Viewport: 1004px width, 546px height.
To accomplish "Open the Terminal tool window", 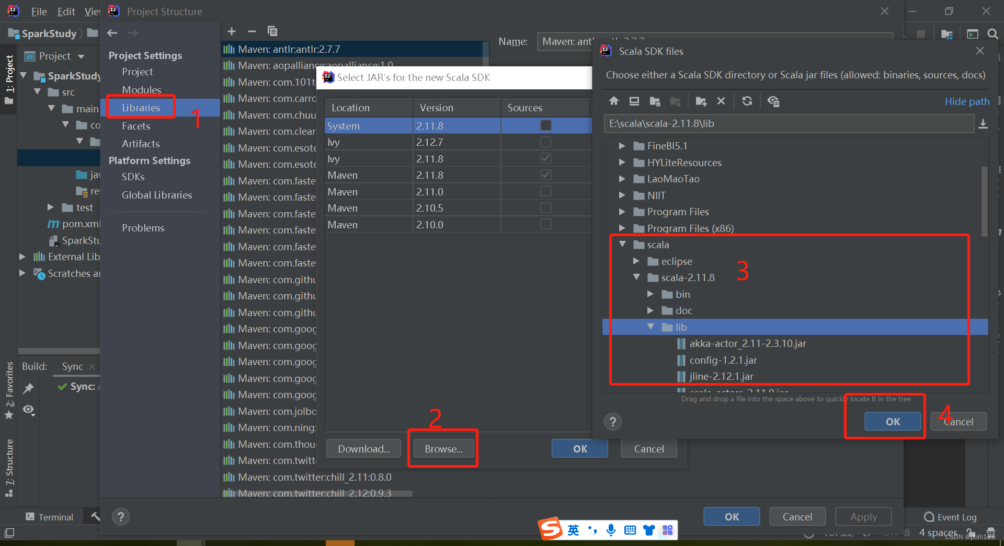I will [50, 517].
